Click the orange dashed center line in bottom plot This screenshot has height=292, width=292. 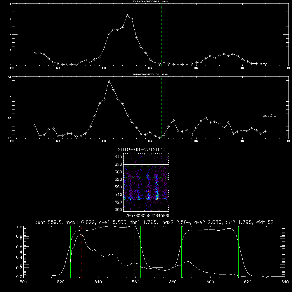(x=135, y=252)
